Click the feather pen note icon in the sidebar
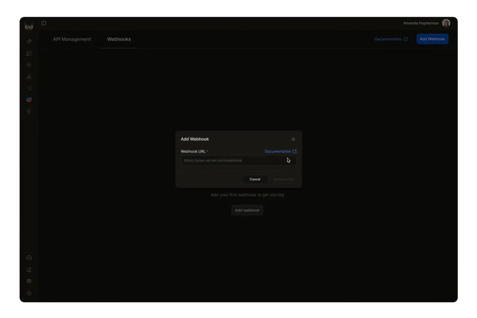This screenshot has width=477, height=318. pos(29,270)
